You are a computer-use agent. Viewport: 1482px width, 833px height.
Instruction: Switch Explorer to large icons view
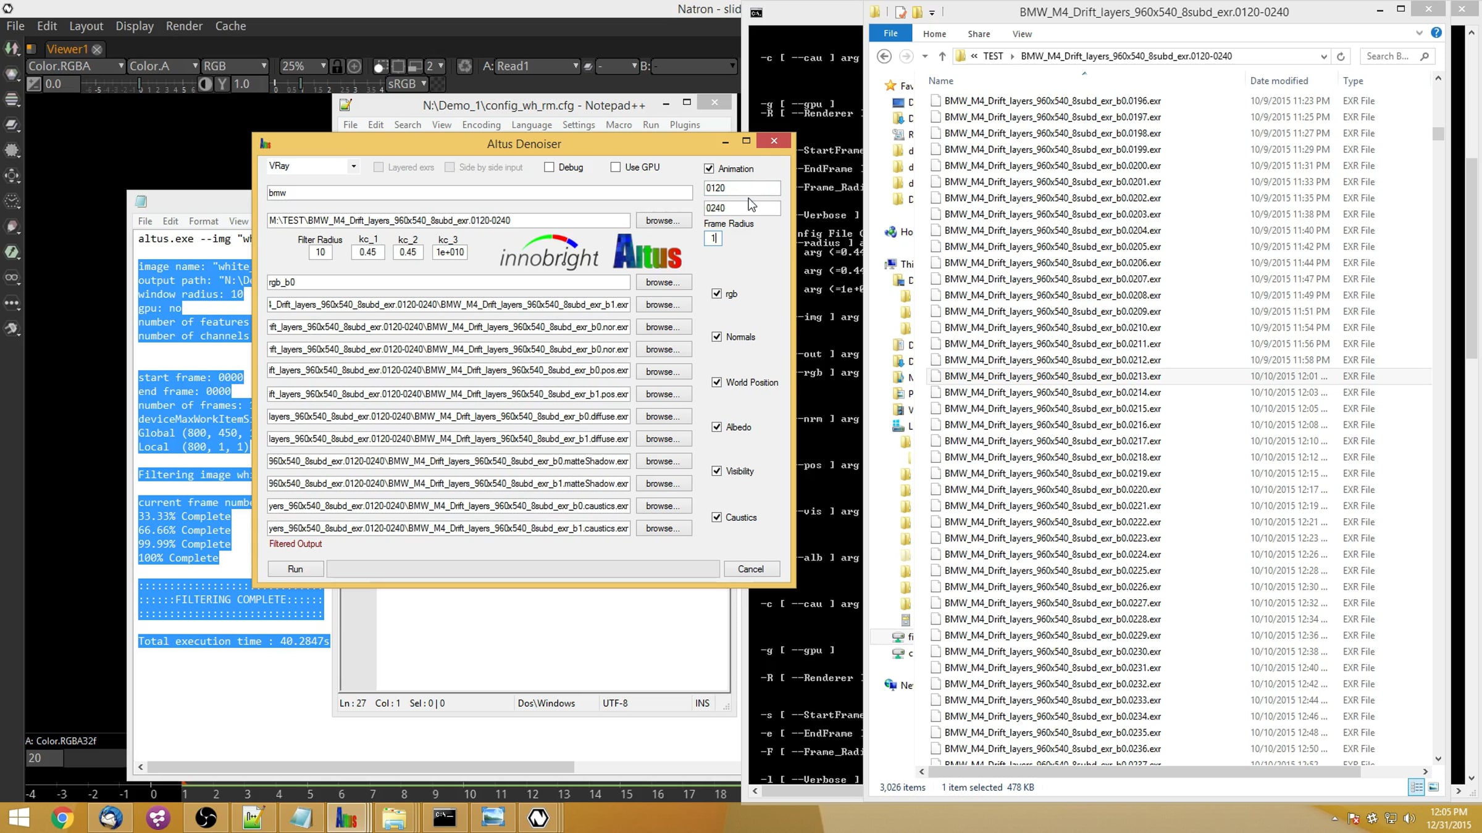1434,787
